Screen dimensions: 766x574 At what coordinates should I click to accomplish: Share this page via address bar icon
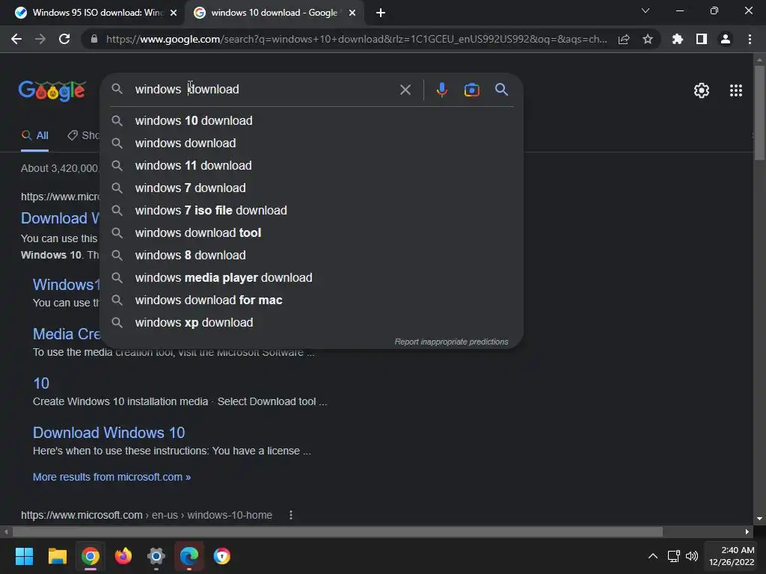pyautogui.click(x=624, y=39)
